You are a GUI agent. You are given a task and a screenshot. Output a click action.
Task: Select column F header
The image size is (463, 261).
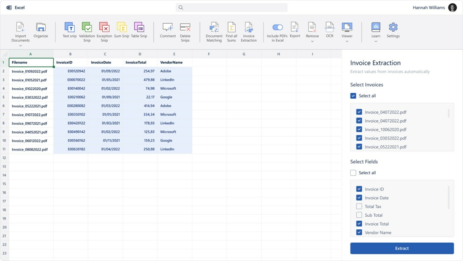(x=209, y=54)
